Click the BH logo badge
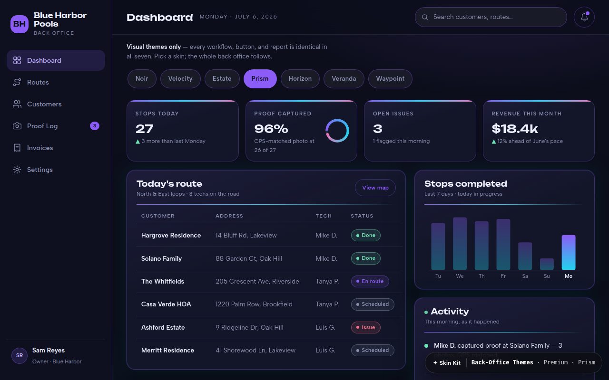609x380 pixels. 20,24
